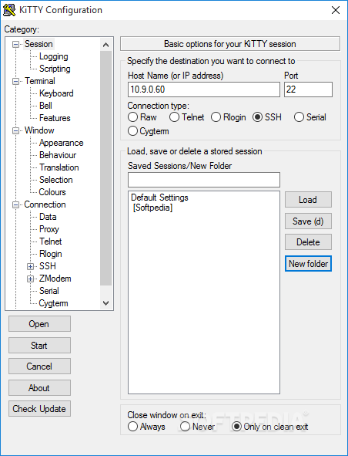The height and width of the screenshot is (456, 348).
Task: Click the Open button
Action: [x=39, y=324]
